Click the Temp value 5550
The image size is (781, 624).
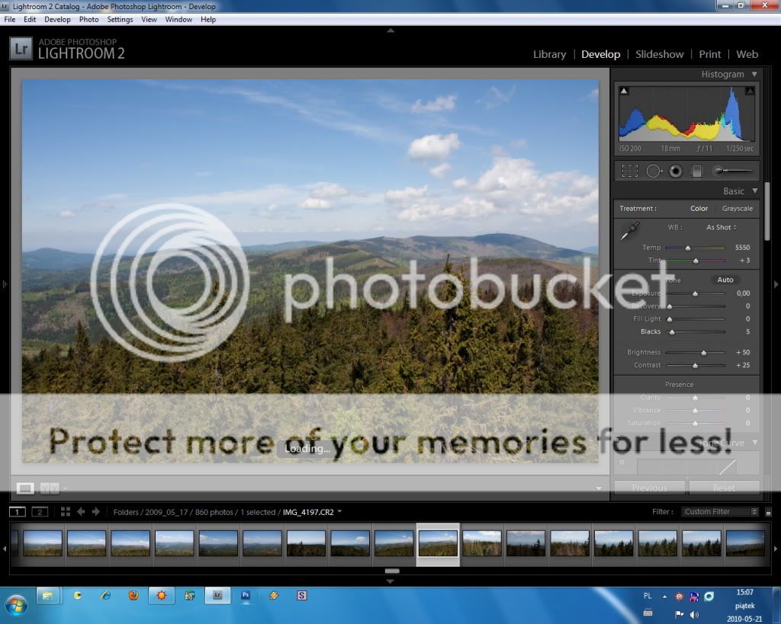pyautogui.click(x=742, y=248)
